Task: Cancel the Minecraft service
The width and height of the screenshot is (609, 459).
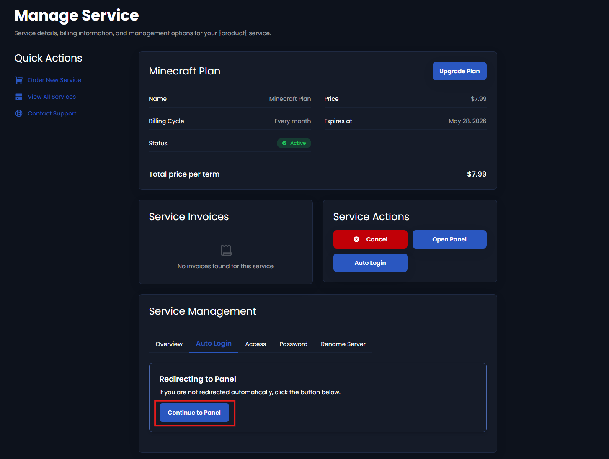Action: [370, 239]
